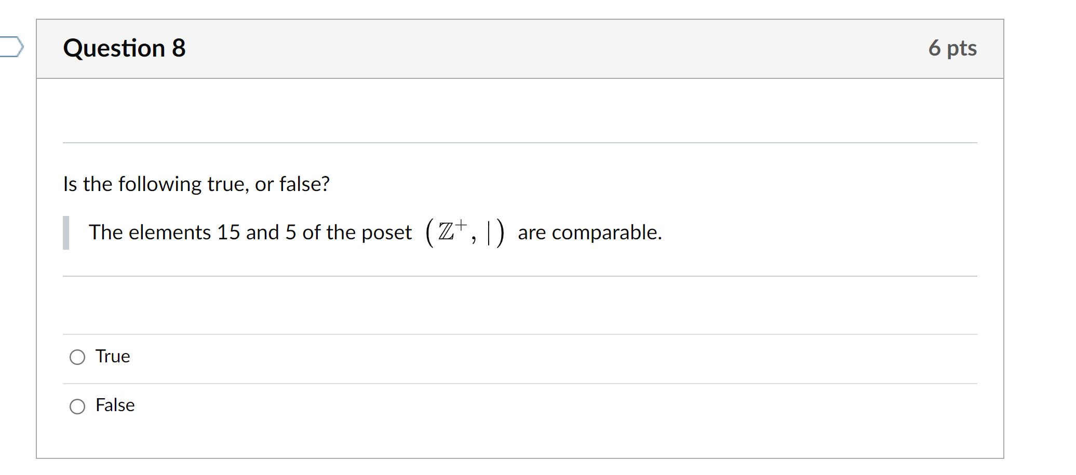The width and height of the screenshot is (1076, 475).
Task: Click the circle next to True
Action: click(77, 357)
